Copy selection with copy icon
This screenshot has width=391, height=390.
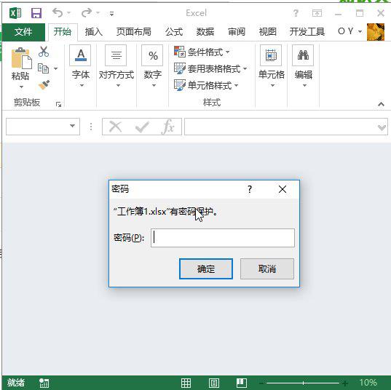point(43,68)
